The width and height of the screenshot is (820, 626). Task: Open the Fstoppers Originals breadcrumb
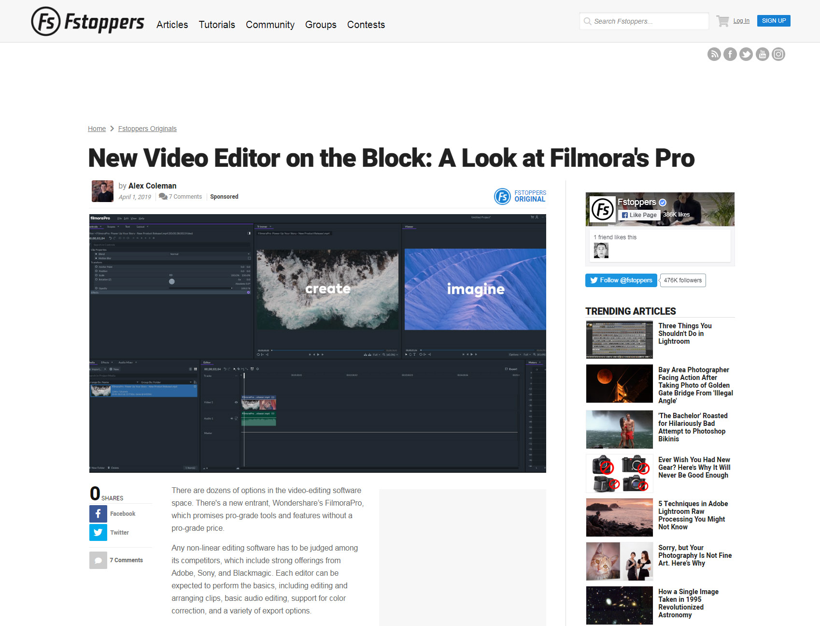tap(147, 129)
